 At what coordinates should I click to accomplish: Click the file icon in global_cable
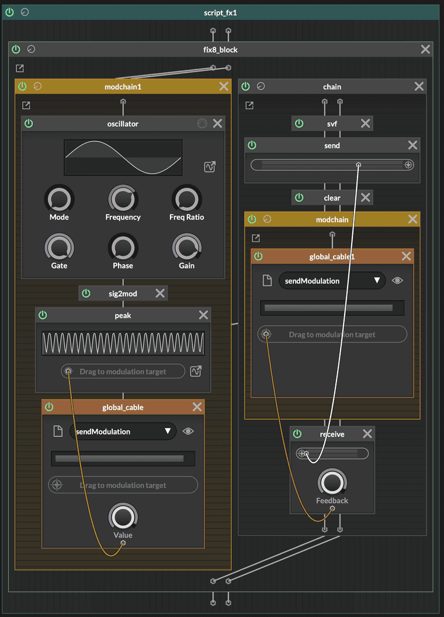[57, 432]
